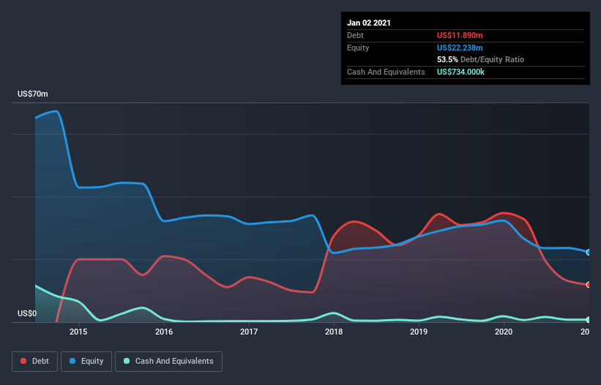Screen dimensions: 601x385
Task: Click the Equity label in tooltip
Action: tap(358, 48)
